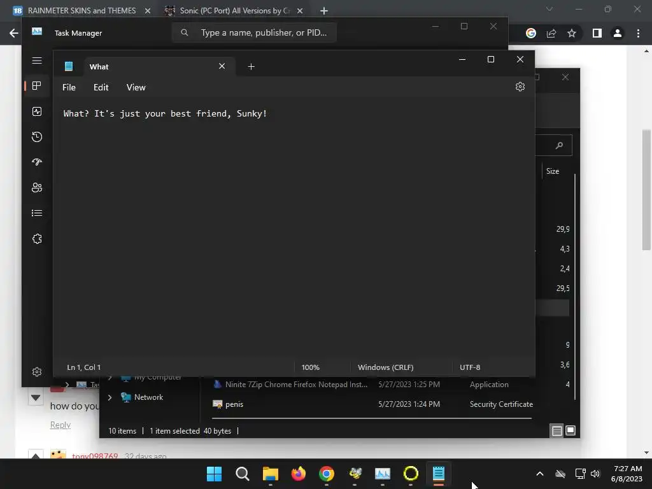Image resolution: width=652 pixels, height=489 pixels.
Task: Launch Firefox from the taskbar
Action: (x=298, y=474)
